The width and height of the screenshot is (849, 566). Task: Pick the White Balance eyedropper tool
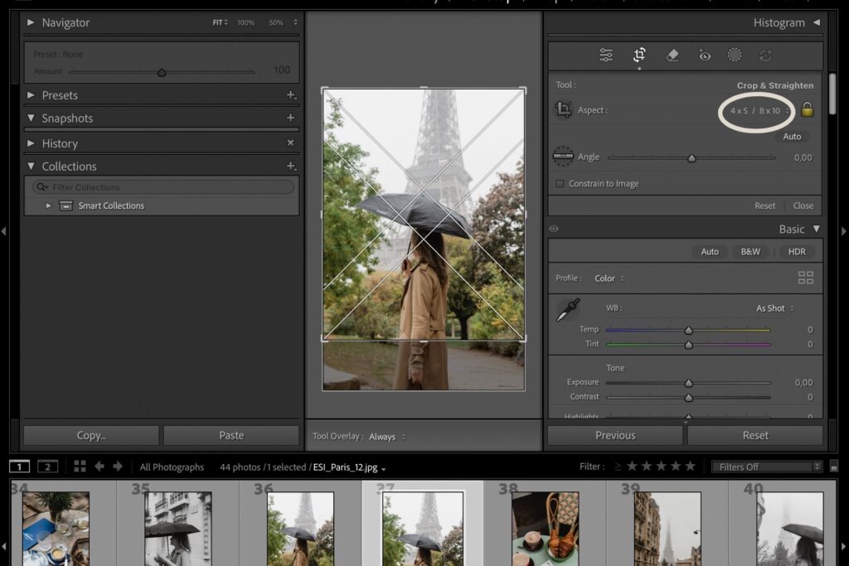(x=568, y=309)
